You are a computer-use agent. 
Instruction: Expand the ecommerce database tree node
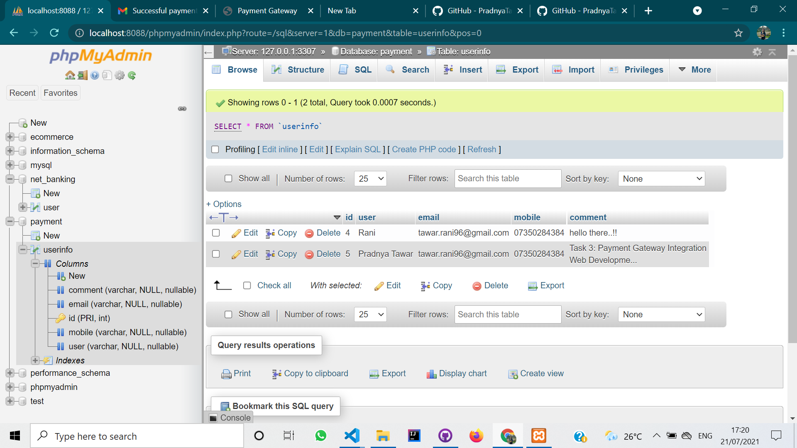point(10,137)
